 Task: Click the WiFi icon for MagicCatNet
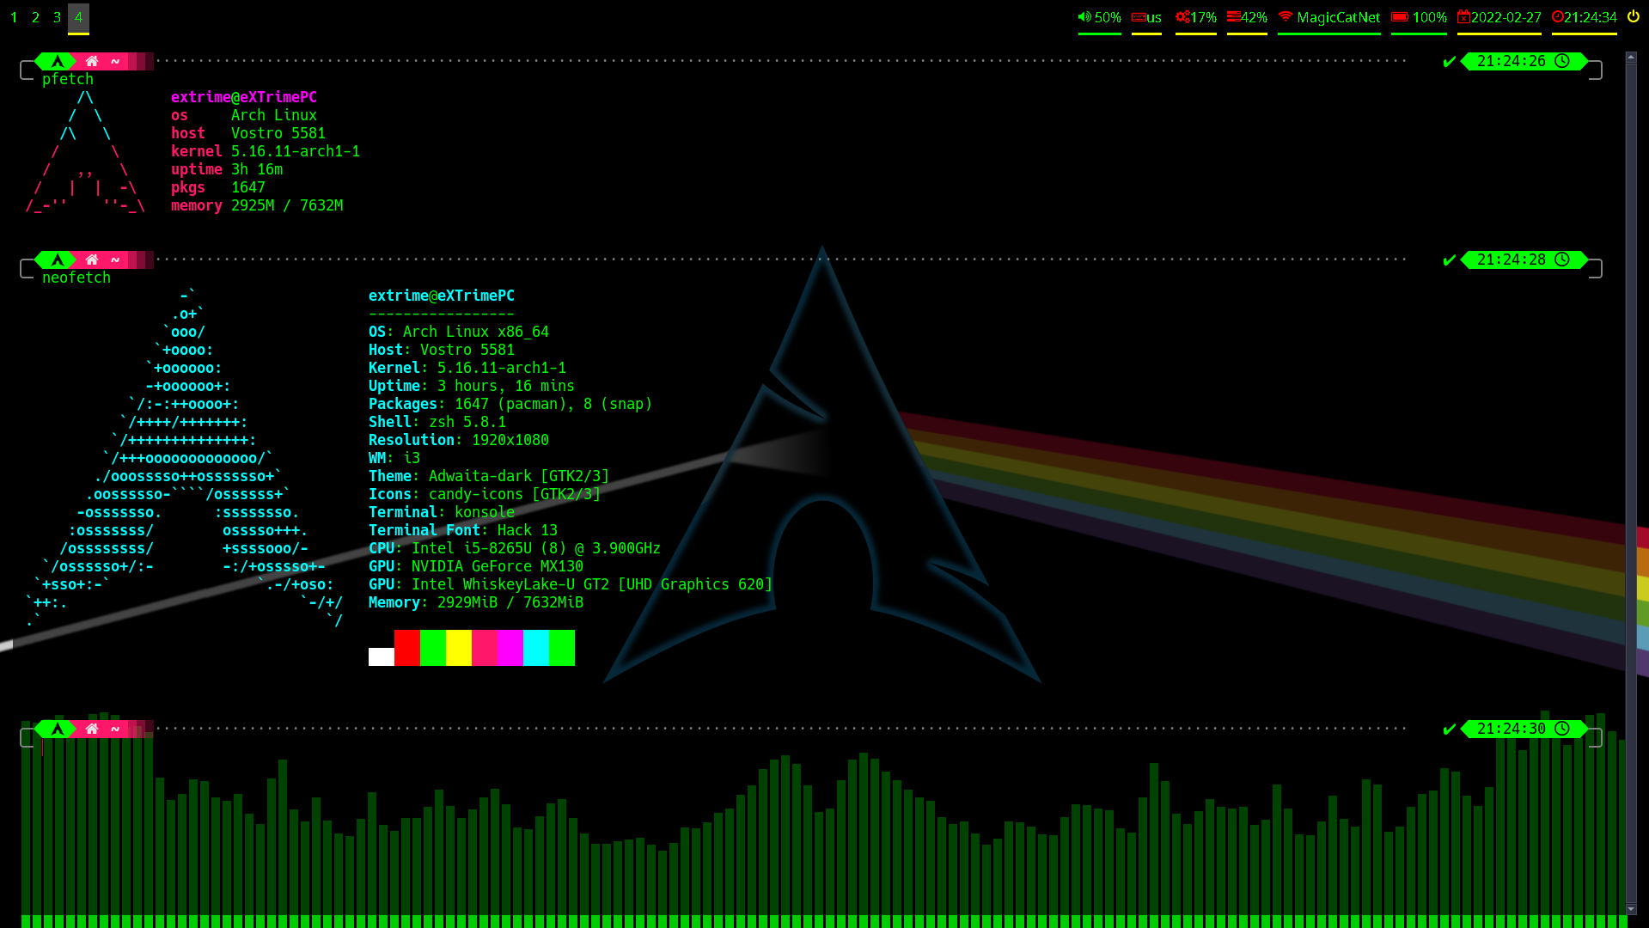1286,17
